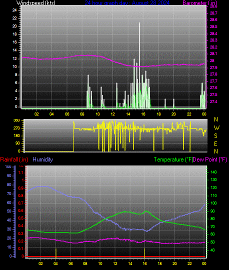Click the 16 value on windspeed axis

click(14, 42)
